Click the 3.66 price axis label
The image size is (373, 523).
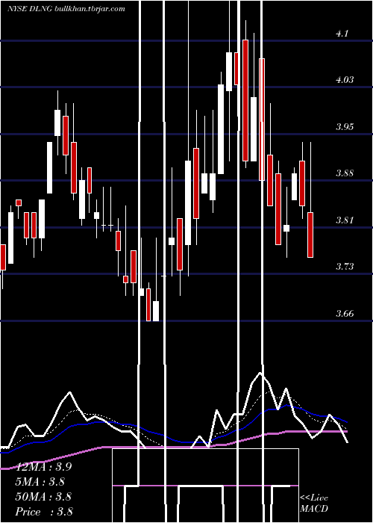[344, 314]
